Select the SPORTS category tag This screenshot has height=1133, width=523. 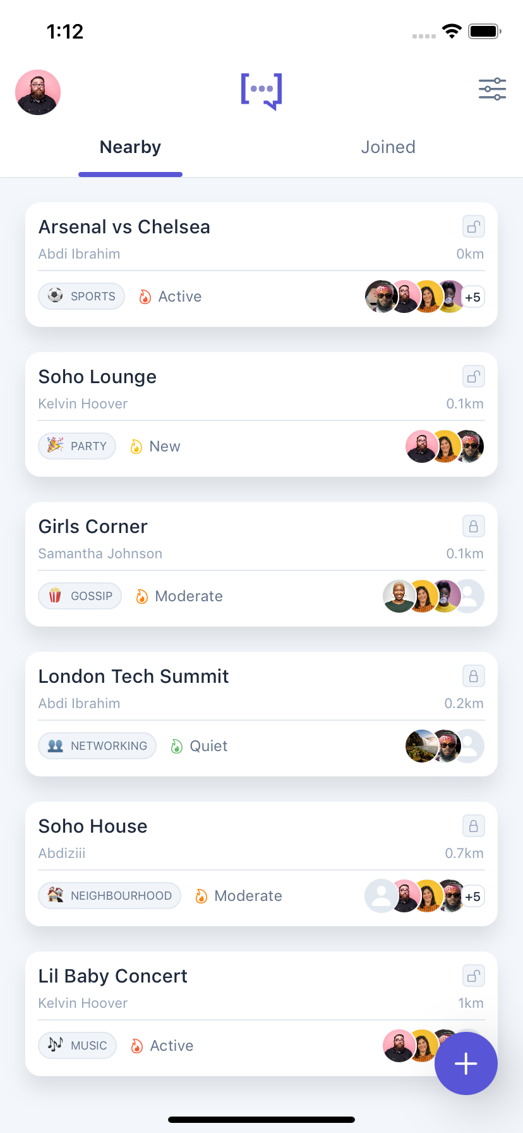tap(81, 297)
